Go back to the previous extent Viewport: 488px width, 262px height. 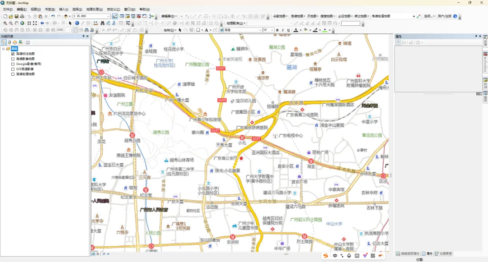42,23
